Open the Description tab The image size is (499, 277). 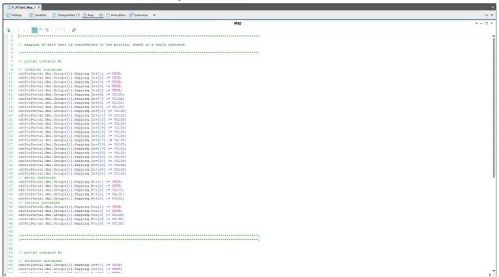(x=116, y=15)
